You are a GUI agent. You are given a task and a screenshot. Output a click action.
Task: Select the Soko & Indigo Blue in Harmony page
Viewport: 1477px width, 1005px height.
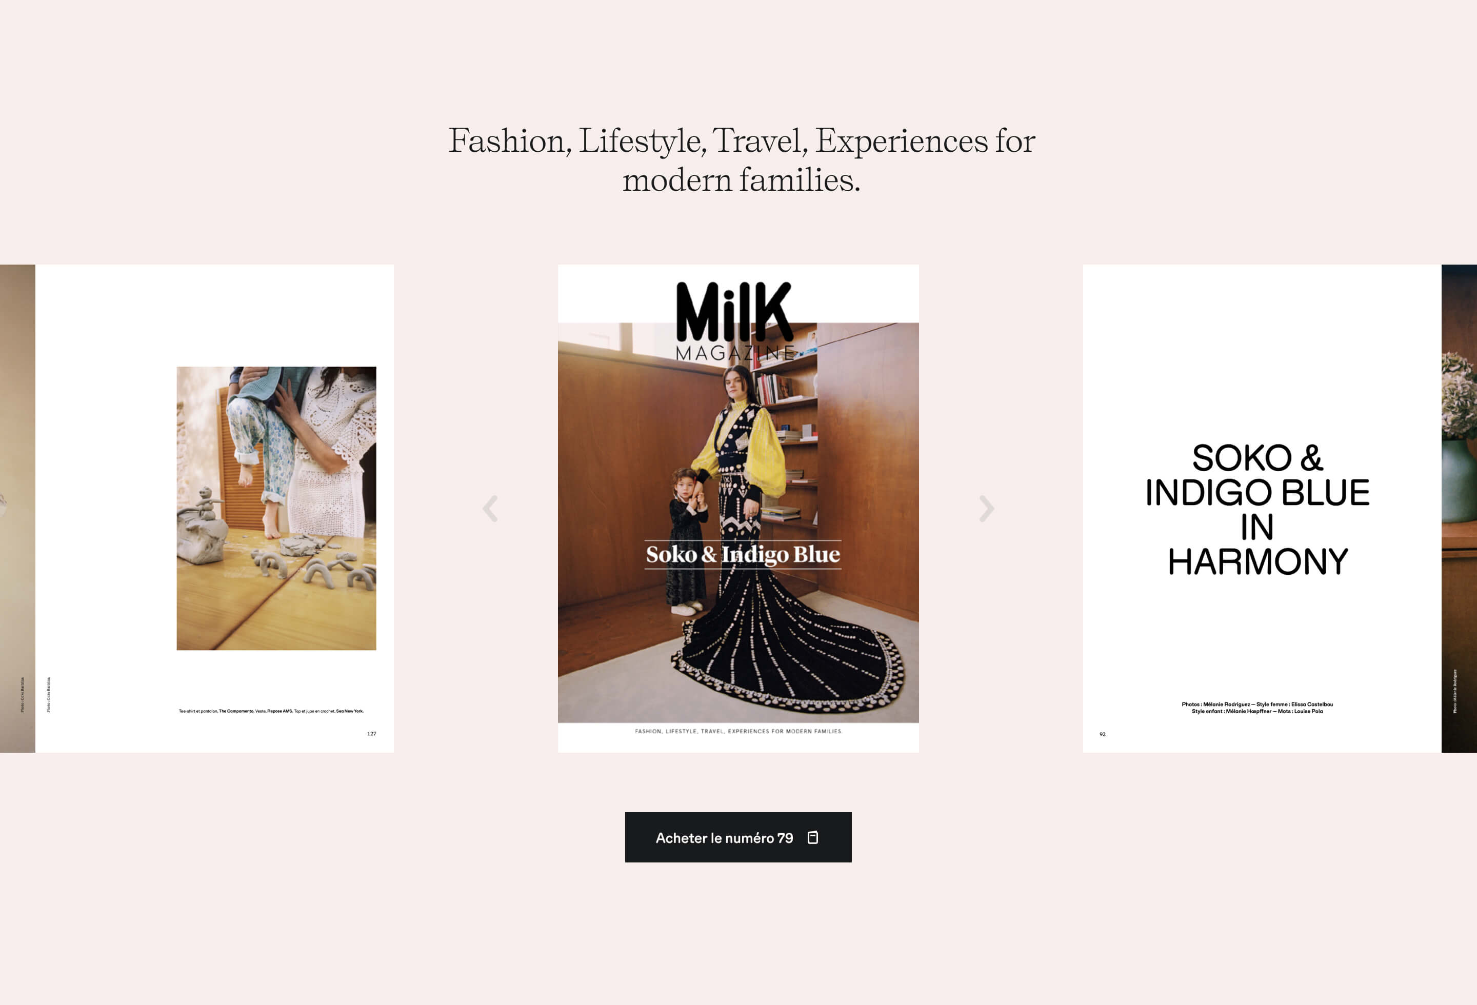click(x=1262, y=508)
